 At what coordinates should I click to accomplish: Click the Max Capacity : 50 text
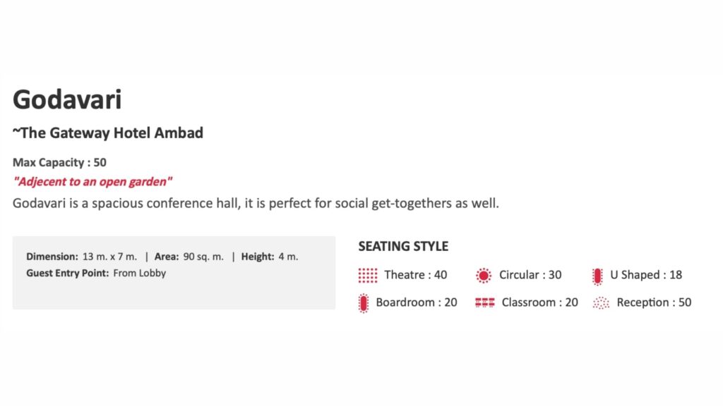[59, 162]
